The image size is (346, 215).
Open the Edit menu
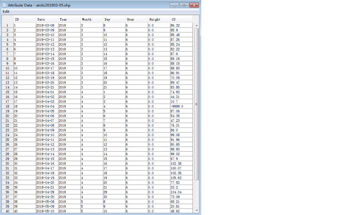pos(6,11)
